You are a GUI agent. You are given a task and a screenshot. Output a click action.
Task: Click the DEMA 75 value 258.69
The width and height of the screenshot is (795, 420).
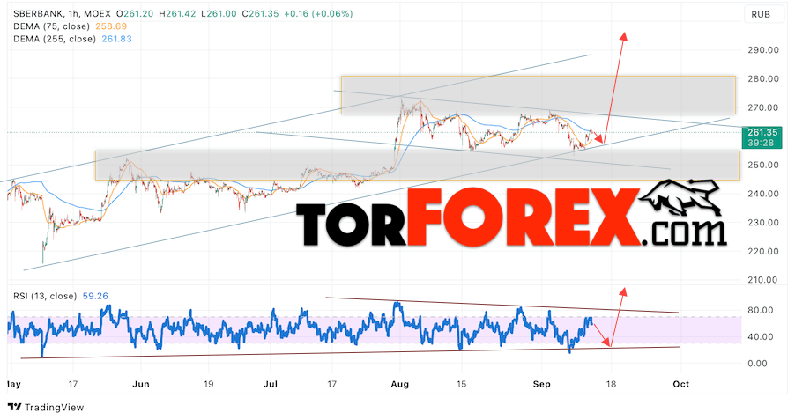click(x=111, y=26)
